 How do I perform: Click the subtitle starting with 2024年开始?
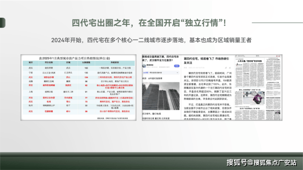[x=151, y=40]
